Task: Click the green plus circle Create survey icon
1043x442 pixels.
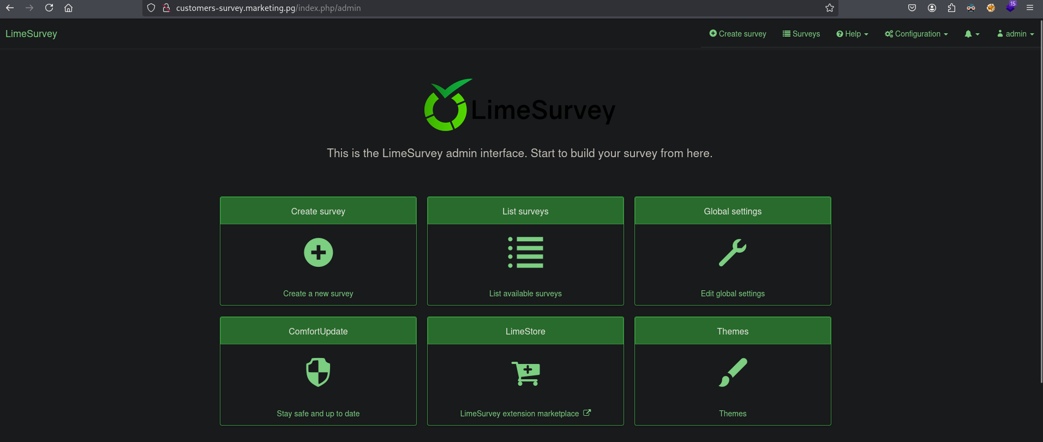Action: (x=318, y=253)
